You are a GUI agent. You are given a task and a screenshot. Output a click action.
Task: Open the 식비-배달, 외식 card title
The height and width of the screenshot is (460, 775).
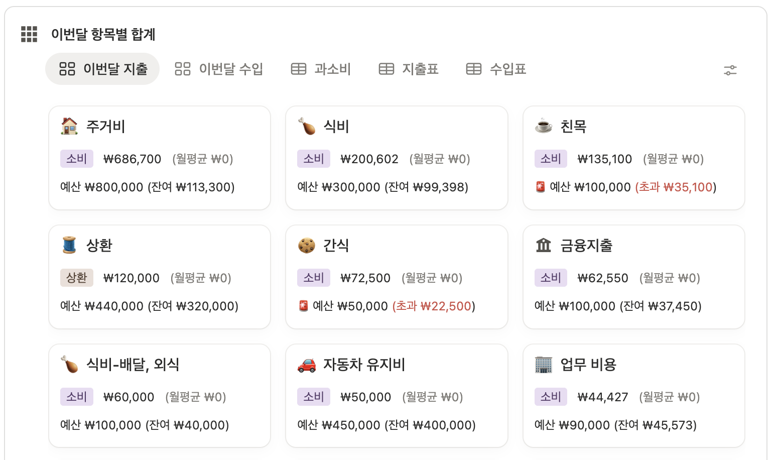tap(133, 364)
